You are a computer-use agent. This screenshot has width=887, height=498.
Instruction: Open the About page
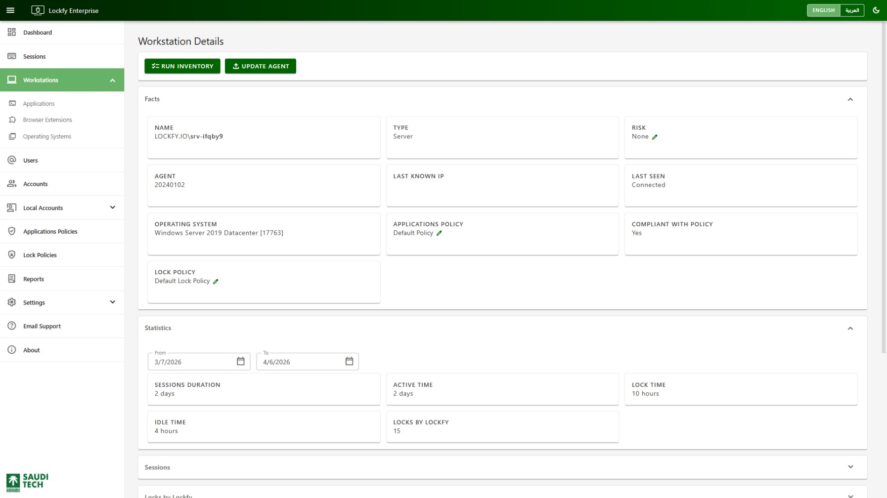[62, 350]
